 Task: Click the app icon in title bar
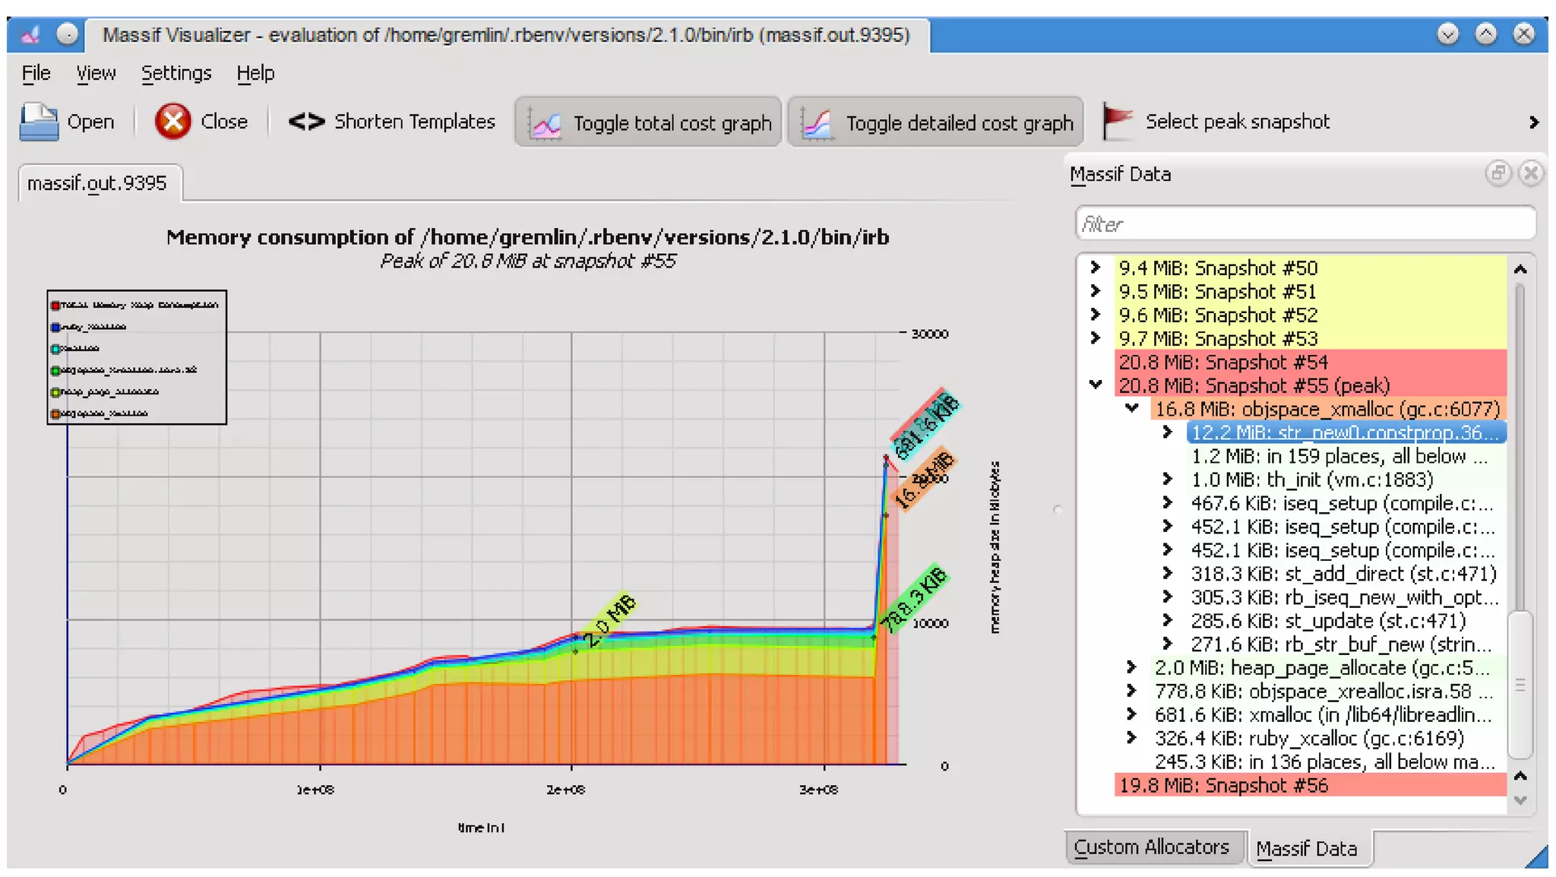coord(31,35)
